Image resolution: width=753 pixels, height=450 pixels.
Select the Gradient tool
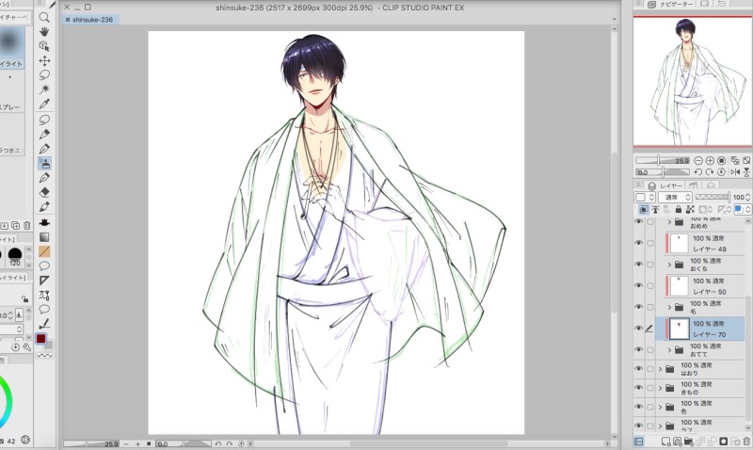pyautogui.click(x=44, y=236)
